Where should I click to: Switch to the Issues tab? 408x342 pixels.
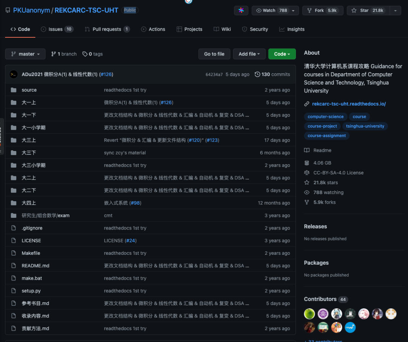click(x=57, y=29)
